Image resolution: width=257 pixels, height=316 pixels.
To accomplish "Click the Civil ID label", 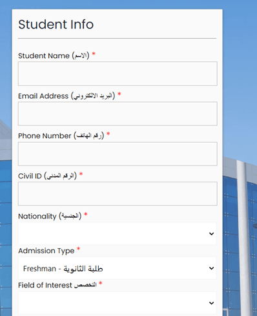I will pos(47,176).
